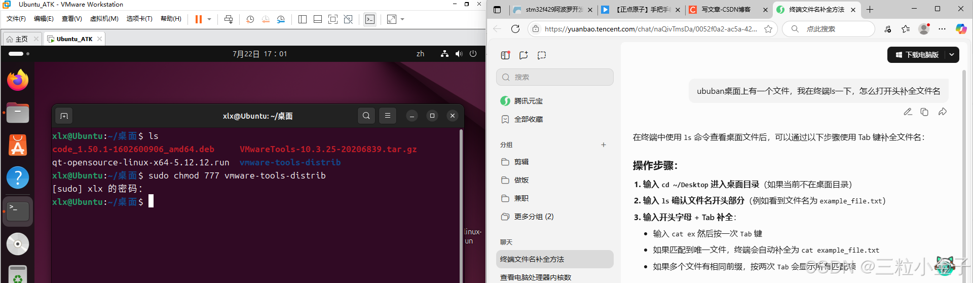Click the yuanbao.tencent.com address bar
Image resolution: width=973 pixels, height=283 pixels.
pos(651,29)
